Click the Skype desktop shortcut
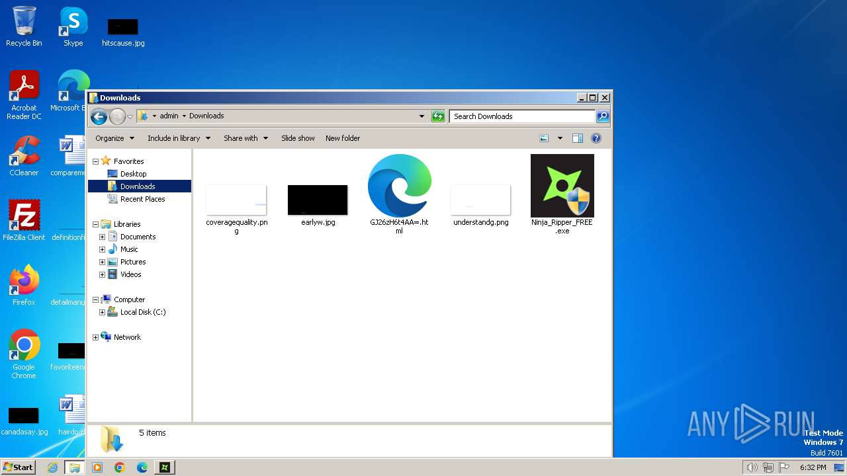 73,26
